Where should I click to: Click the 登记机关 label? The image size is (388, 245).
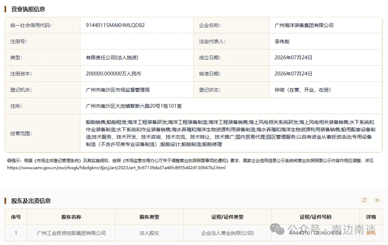tap(21, 90)
